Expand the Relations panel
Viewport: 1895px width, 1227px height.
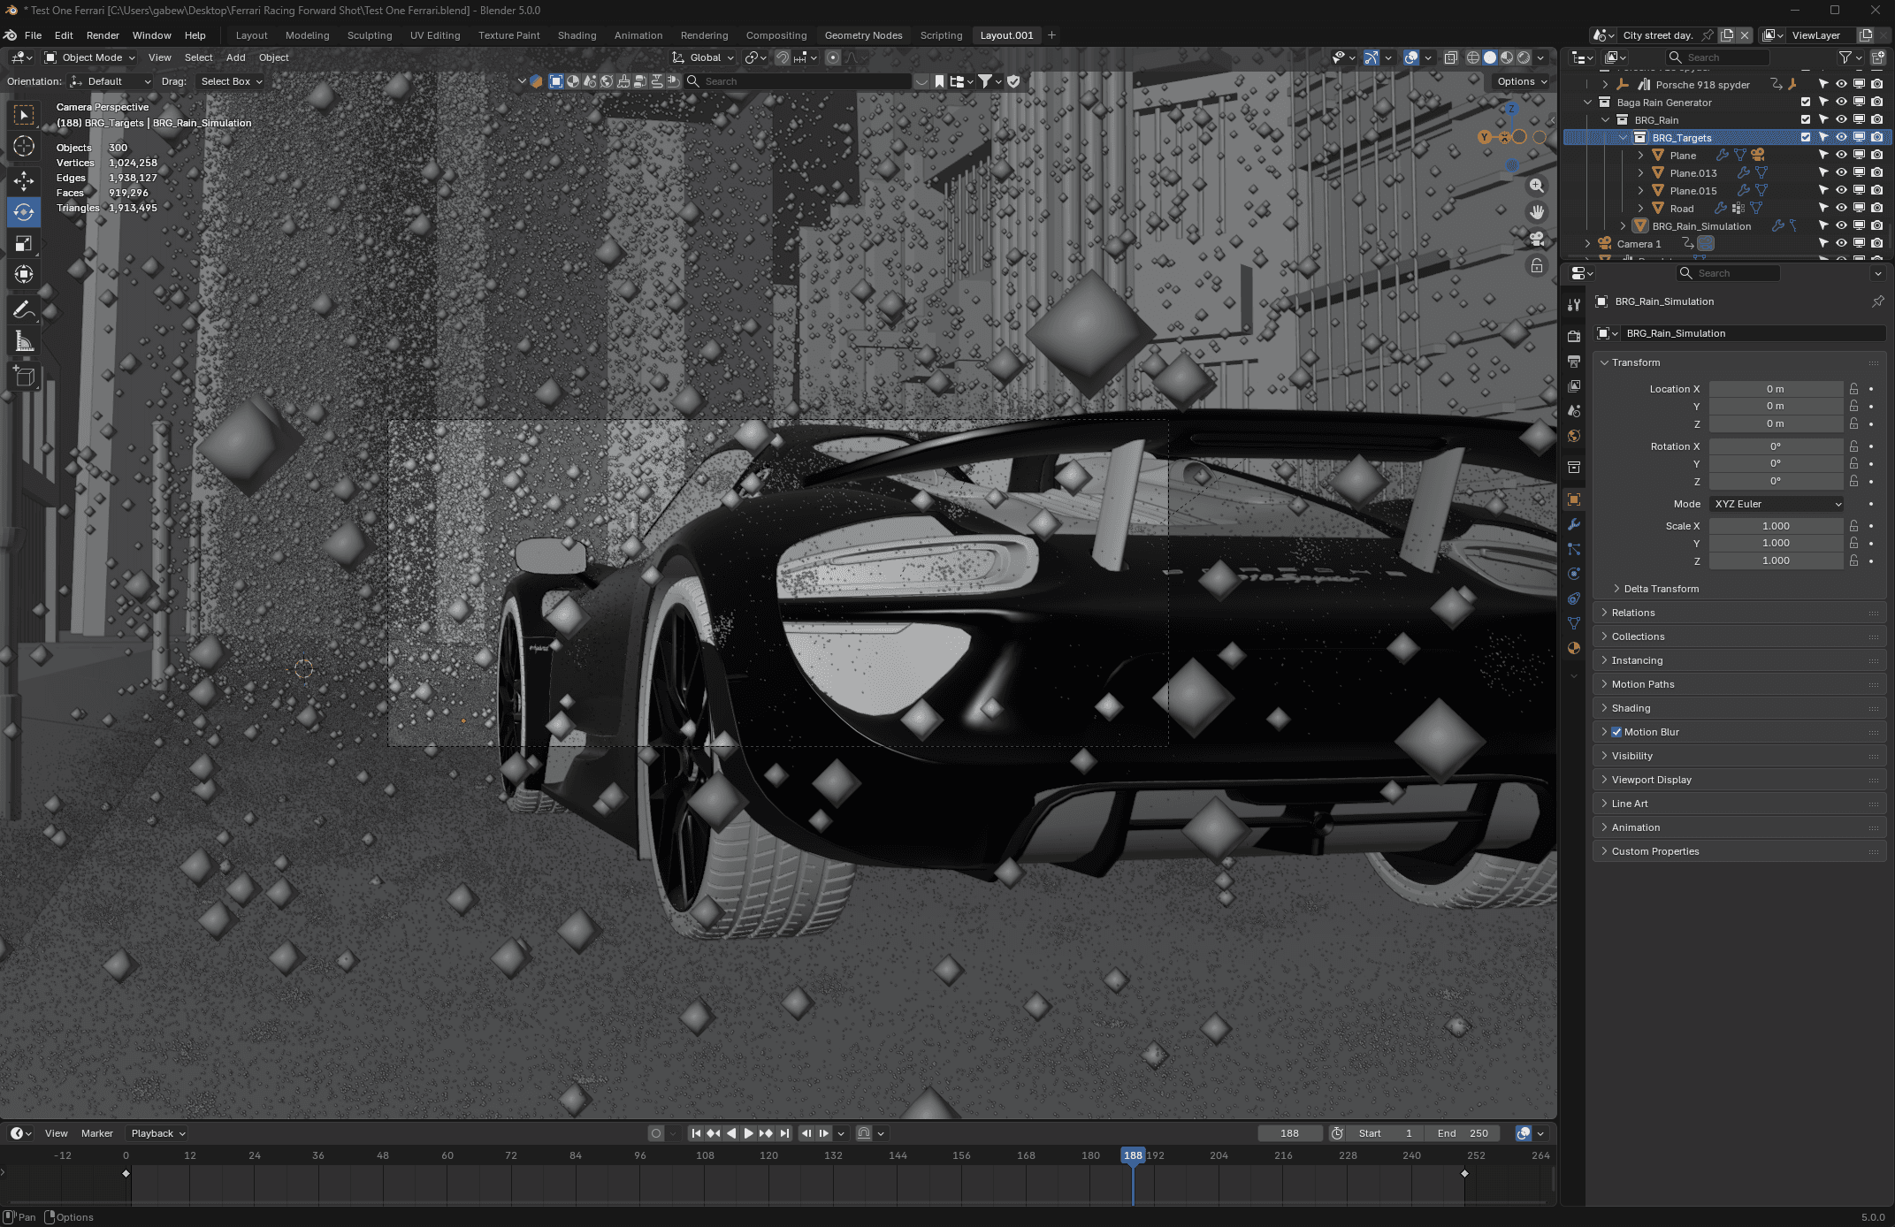[x=1632, y=613]
